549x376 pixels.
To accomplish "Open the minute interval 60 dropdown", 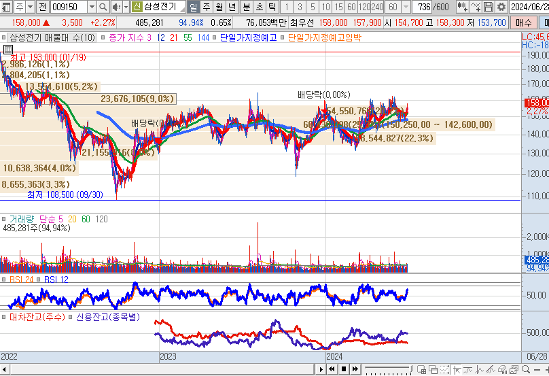I will click(405, 7).
